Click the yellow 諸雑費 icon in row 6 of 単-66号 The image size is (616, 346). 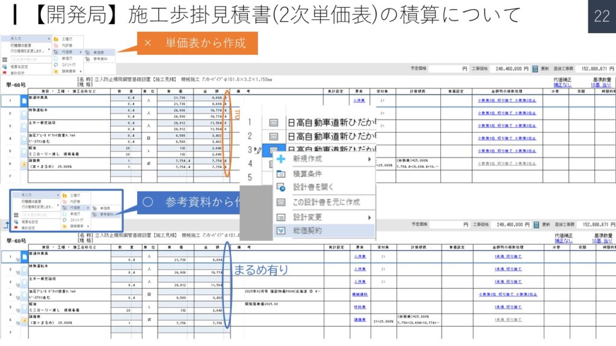click(24, 163)
